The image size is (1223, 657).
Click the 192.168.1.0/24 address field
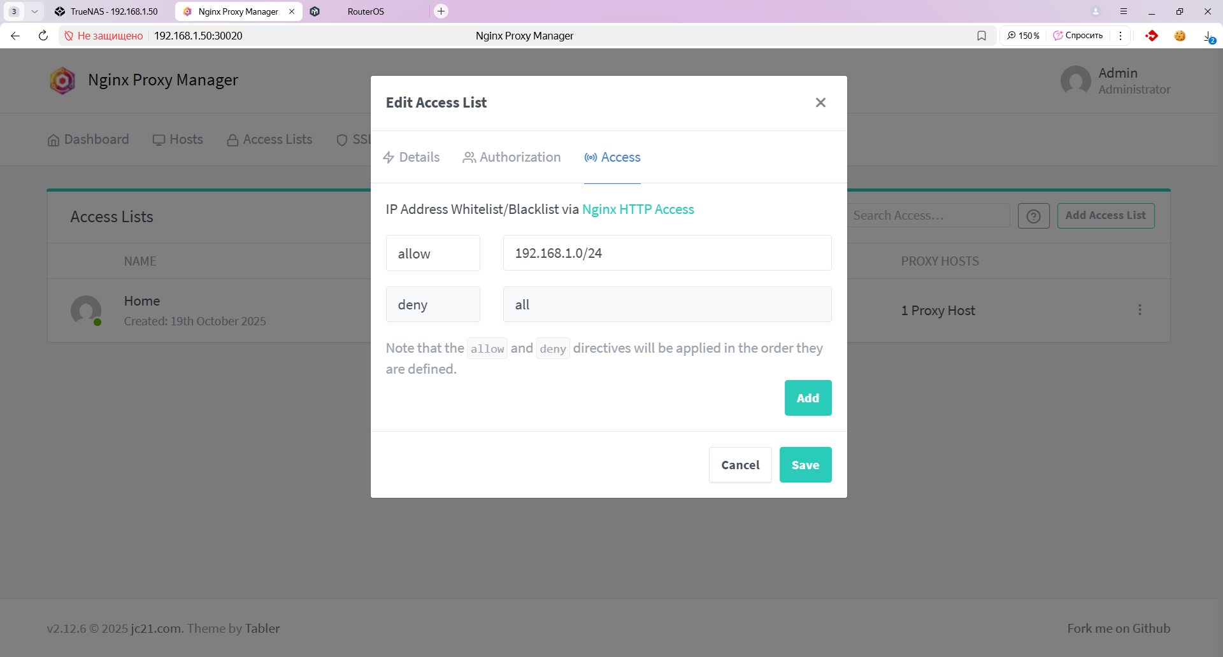[x=666, y=253]
